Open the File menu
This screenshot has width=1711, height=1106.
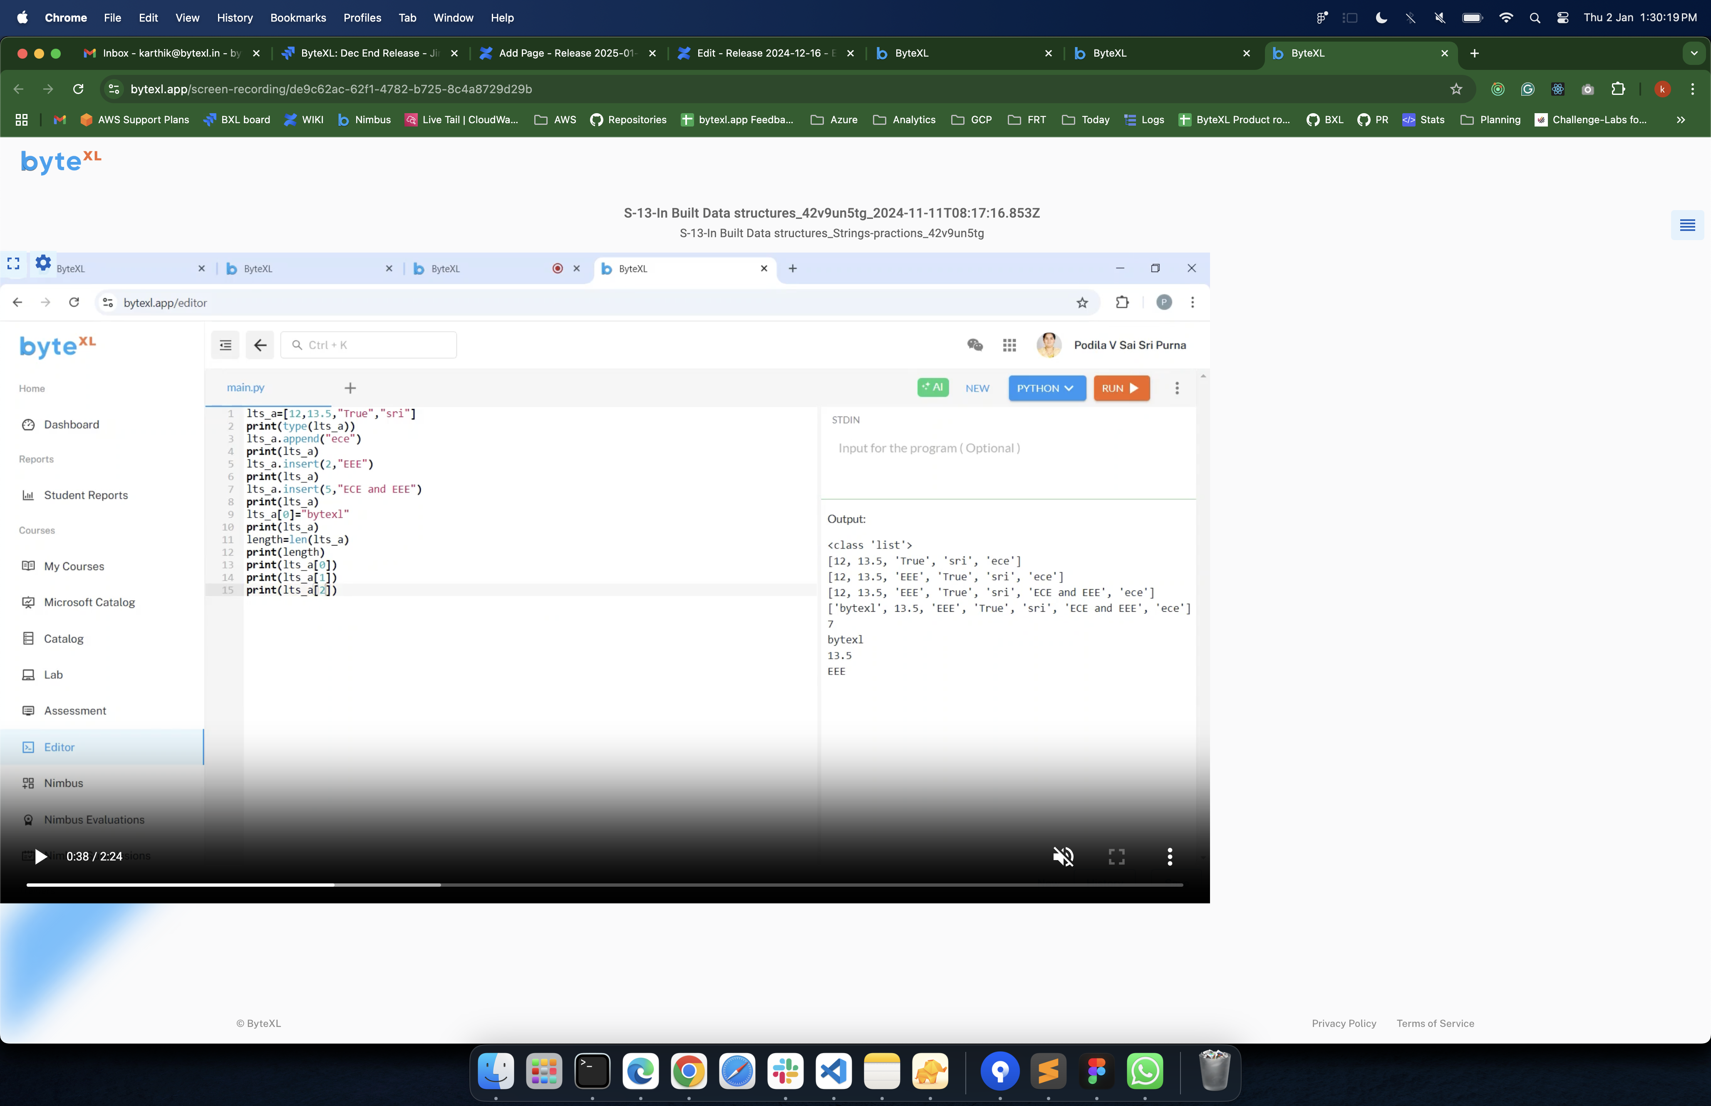click(112, 17)
